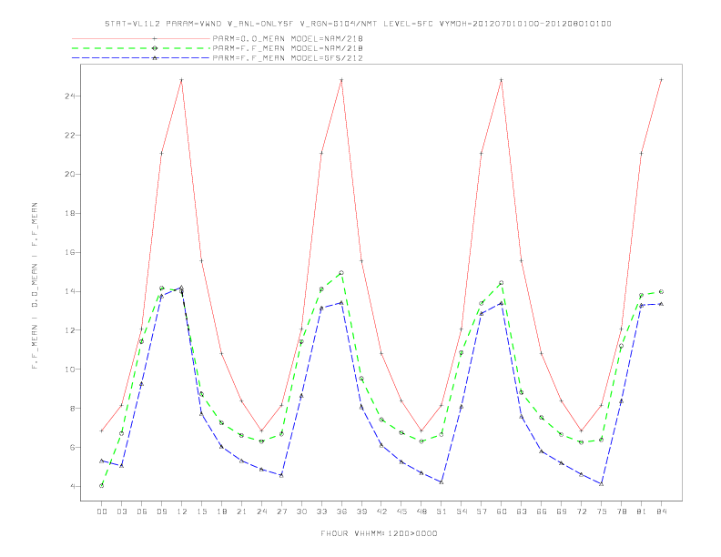Click red line peak marker at hour 36
Screen dimensions: 721x557
pyautogui.click(x=341, y=80)
